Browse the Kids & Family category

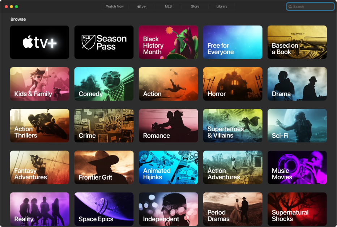click(x=39, y=84)
